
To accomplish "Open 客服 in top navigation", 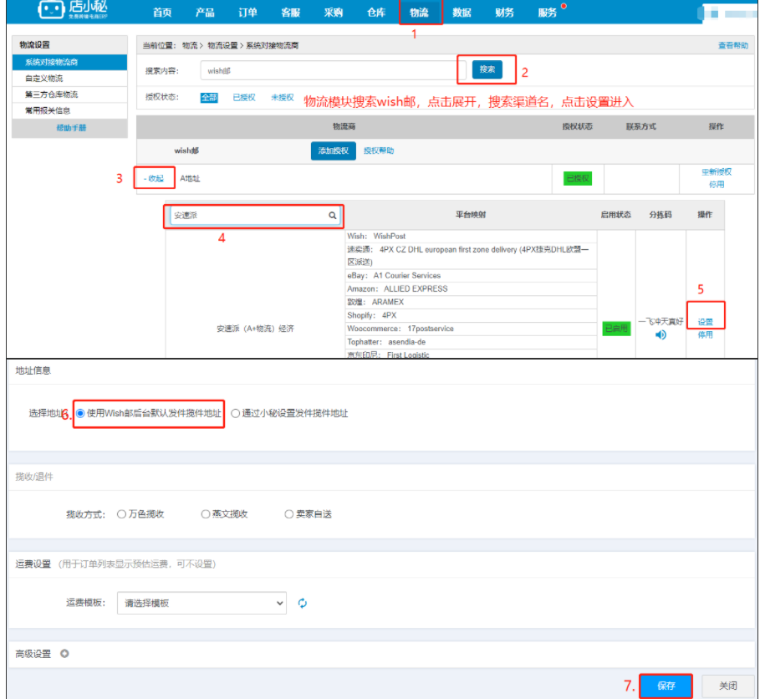I will point(290,13).
